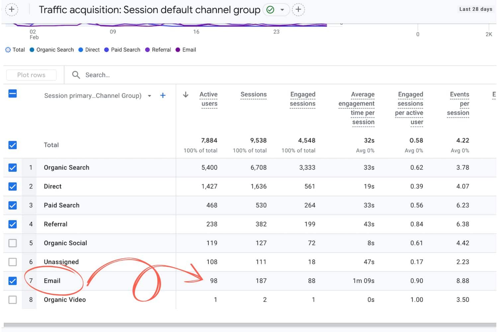498x332 pixels.
Task: Click the sort arrow beside Active users
Action: click(x=186, y=95)
